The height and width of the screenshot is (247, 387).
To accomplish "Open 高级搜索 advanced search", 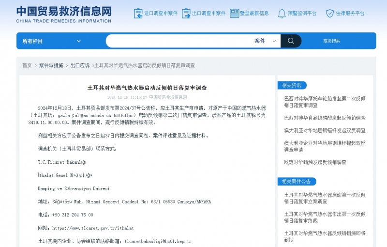I will pos(331,41).
